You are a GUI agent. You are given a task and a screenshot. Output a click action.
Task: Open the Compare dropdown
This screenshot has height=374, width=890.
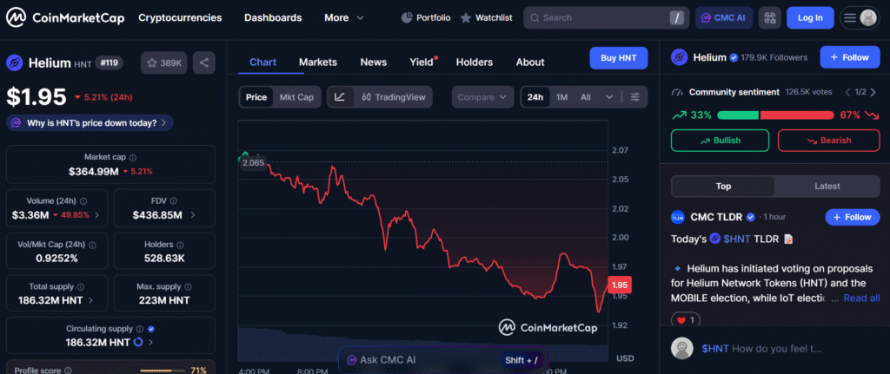[482, 97]
